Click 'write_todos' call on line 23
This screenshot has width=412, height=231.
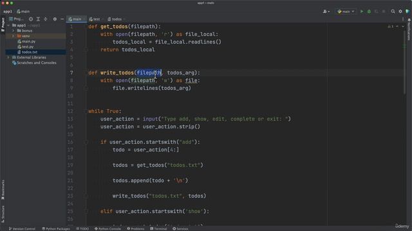click(129, 196)
